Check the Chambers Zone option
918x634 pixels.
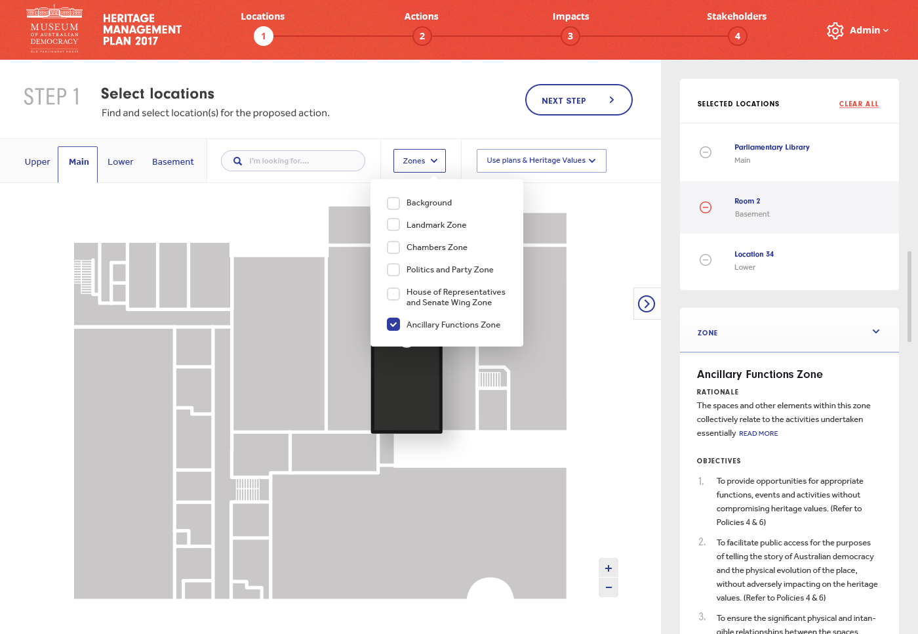[393, 247]
